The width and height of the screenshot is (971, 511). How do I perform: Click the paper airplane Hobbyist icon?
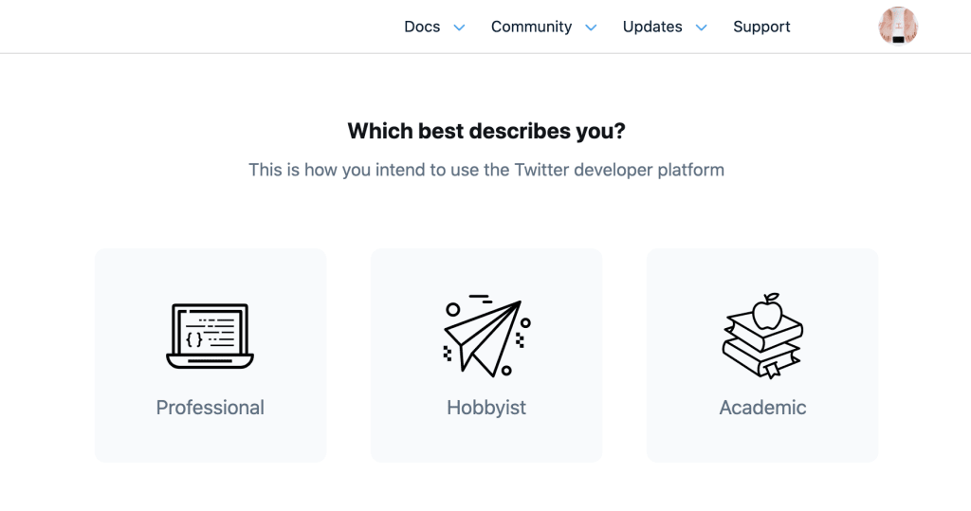tap(486, 336)
